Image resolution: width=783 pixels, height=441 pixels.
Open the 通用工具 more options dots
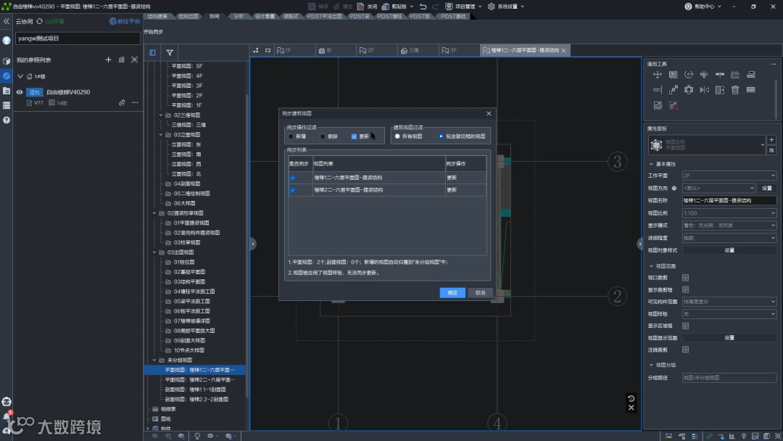pyautogui.click(x=774, y=64)
